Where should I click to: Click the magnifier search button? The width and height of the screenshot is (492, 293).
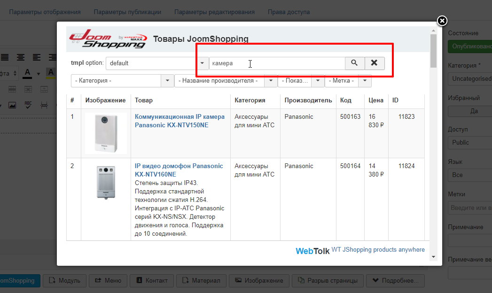(x=354, y=63)
